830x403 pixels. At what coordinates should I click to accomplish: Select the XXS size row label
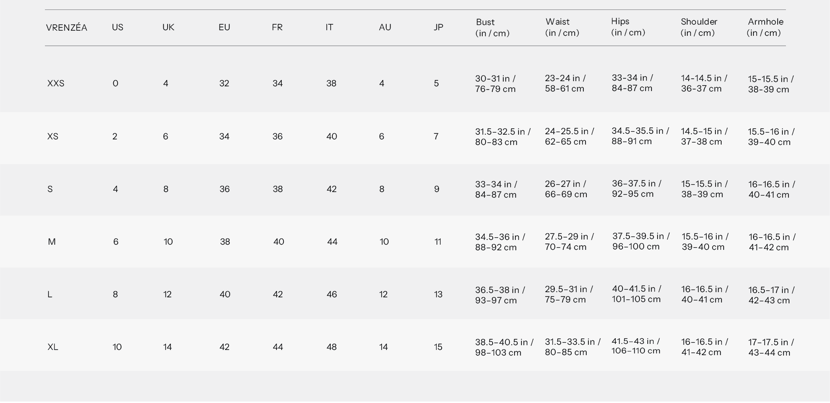(56, 83)
